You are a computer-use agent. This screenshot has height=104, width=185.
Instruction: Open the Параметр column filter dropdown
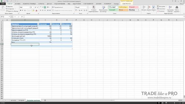pyautogui.click(x=38, y=24)
